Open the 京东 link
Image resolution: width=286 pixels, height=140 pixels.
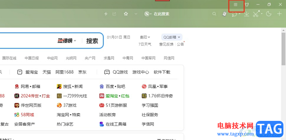click(82, 72)
